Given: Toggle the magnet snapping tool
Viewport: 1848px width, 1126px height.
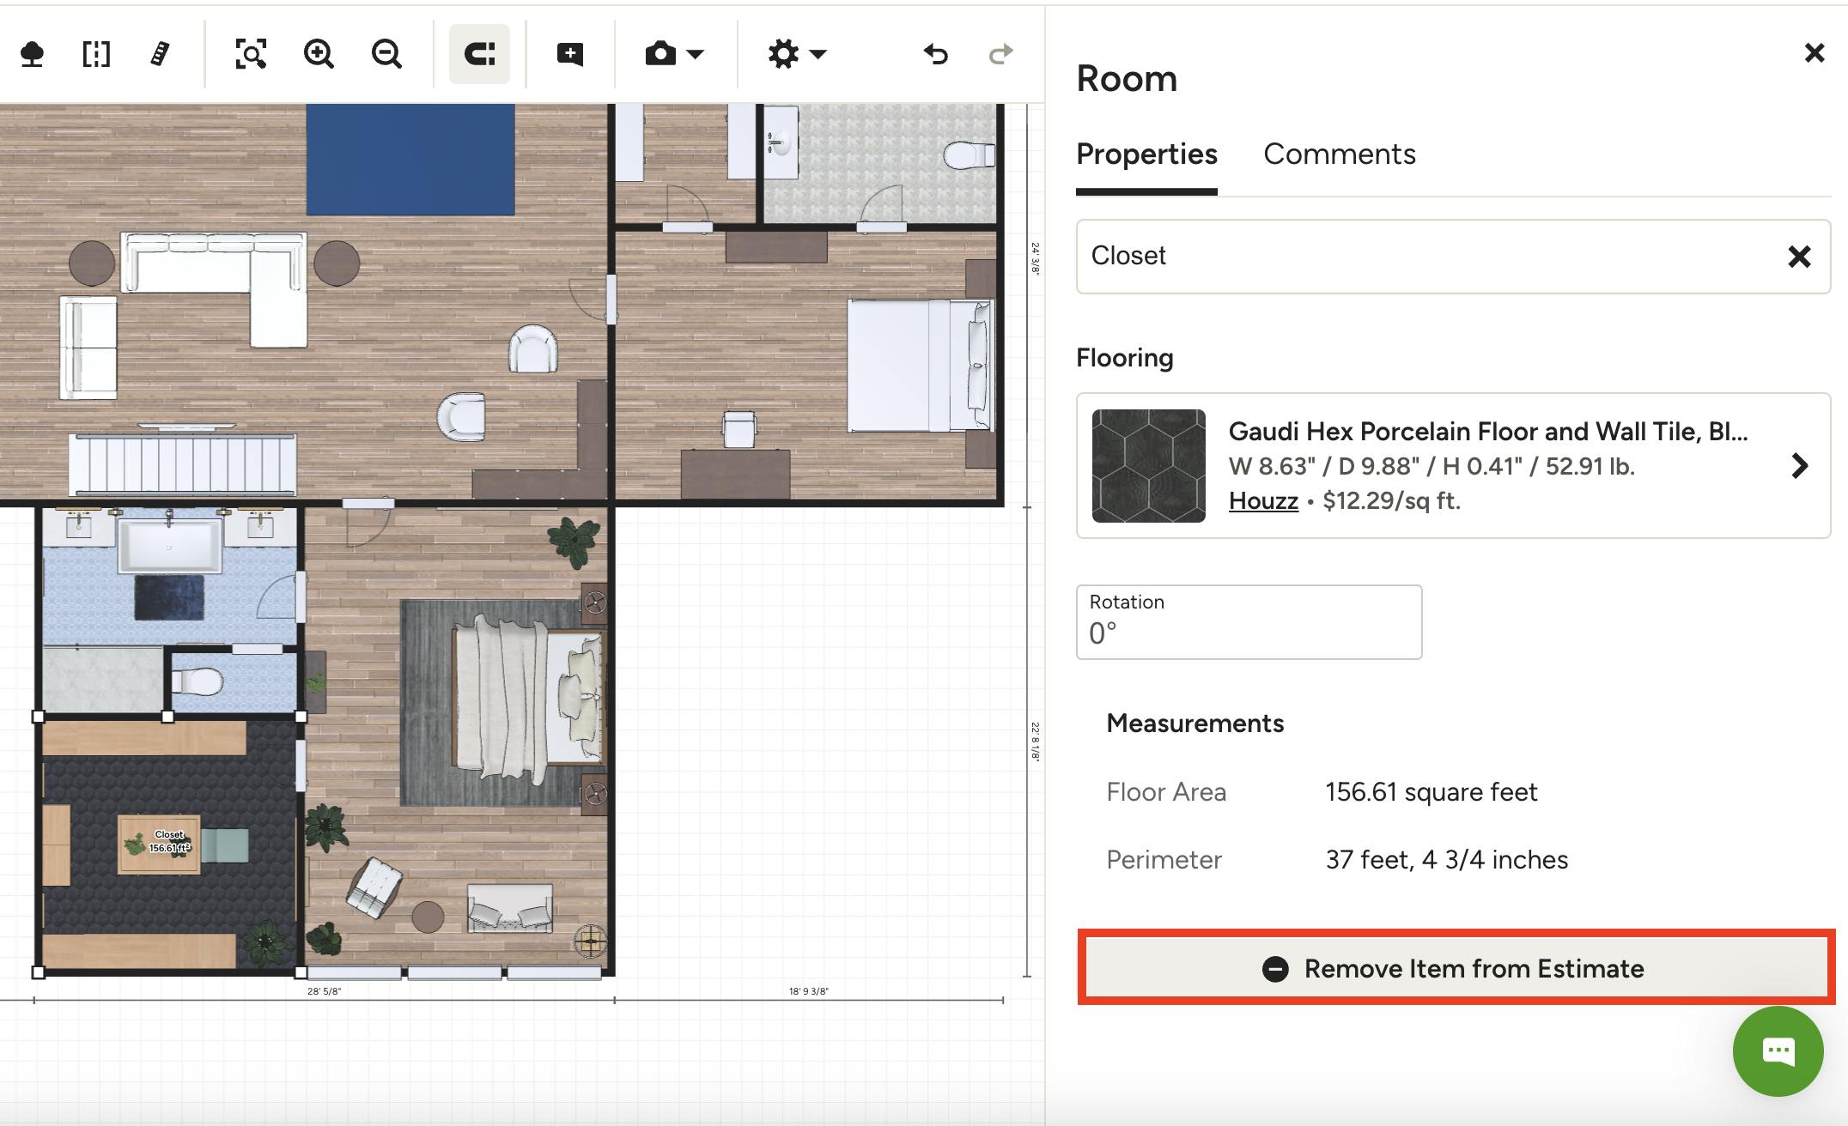Looking at the screenshot, I should 478,54.
